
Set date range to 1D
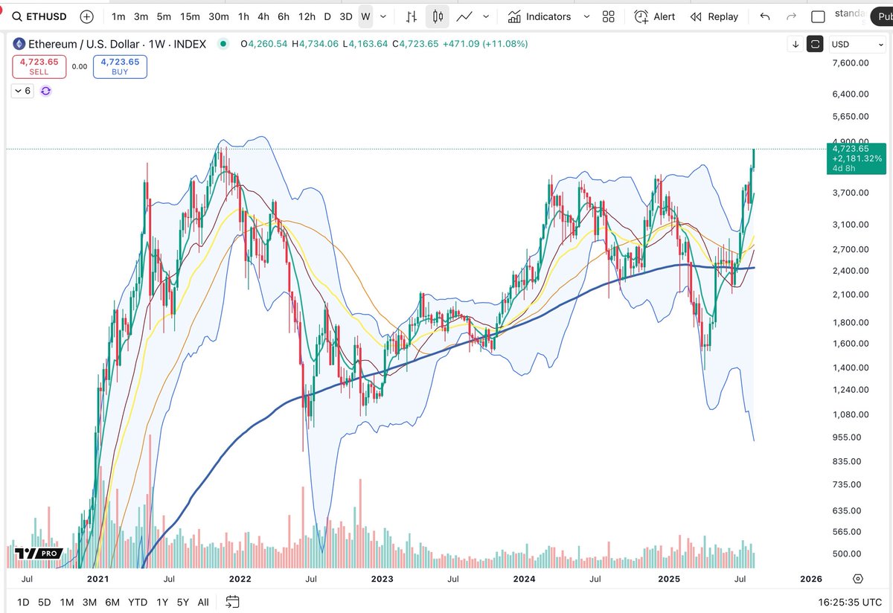[24, 602]
